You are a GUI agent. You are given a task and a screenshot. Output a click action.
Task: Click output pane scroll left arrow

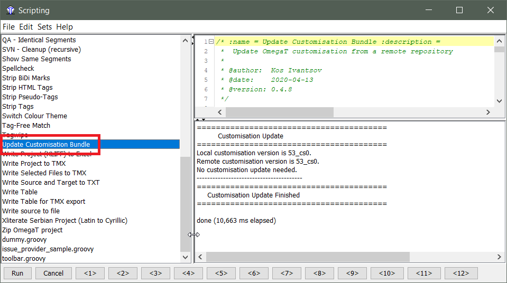(x=200, y=257)
